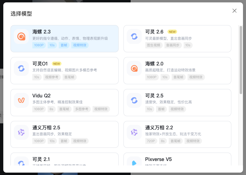The height and width of the screenshot is (175, 246).
Task: Click the 通义万相 2.2 purple icon
Action: 134,132
